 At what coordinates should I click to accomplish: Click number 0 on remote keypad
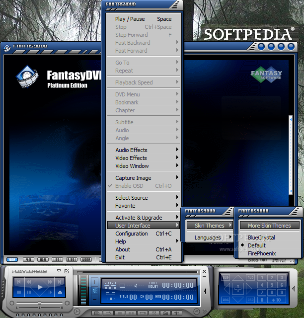click(x=262, y=300)
